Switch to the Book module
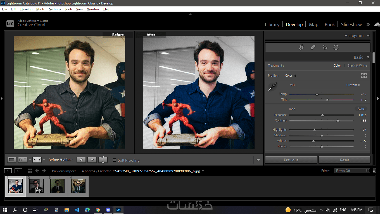 click(x=330, y=25)
